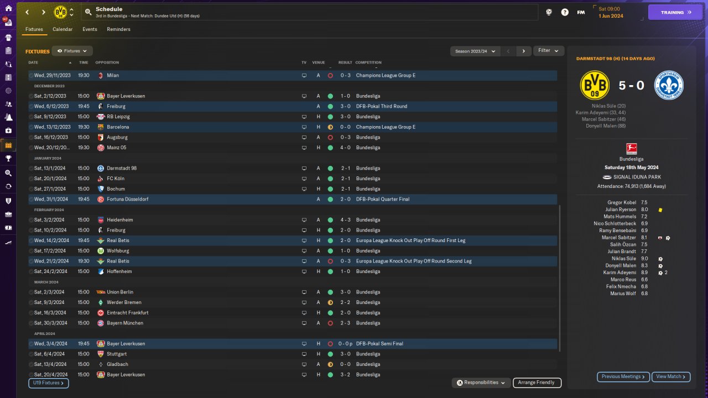Viewport: 708px width, 398px height.
Task: Open the Squad shirt icon in sidebar
Action: tap(8, 38)
